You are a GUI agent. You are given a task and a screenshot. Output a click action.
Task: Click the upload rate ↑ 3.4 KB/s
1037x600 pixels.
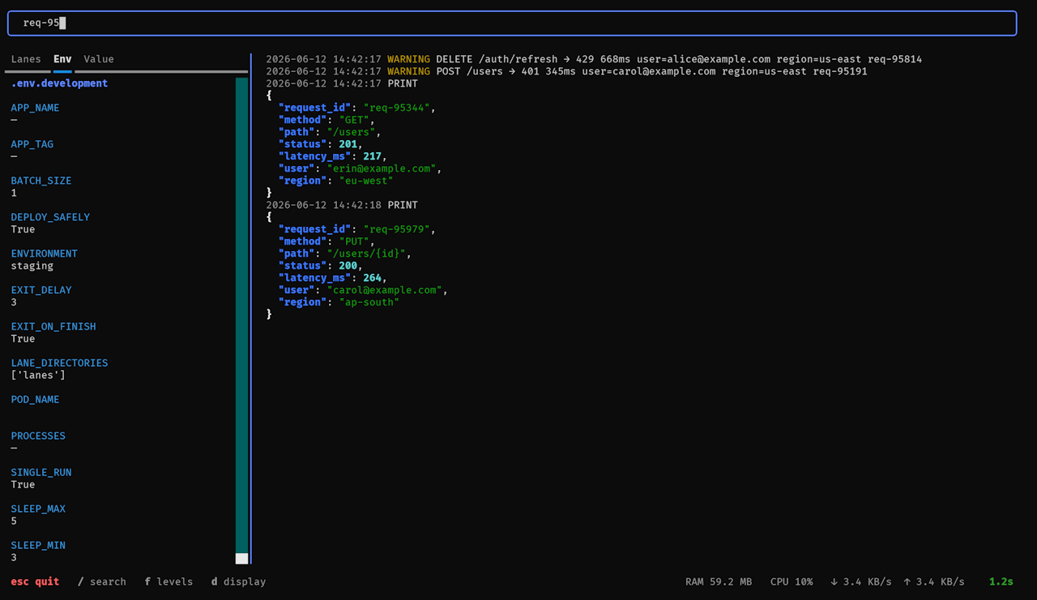click(934, 581)
